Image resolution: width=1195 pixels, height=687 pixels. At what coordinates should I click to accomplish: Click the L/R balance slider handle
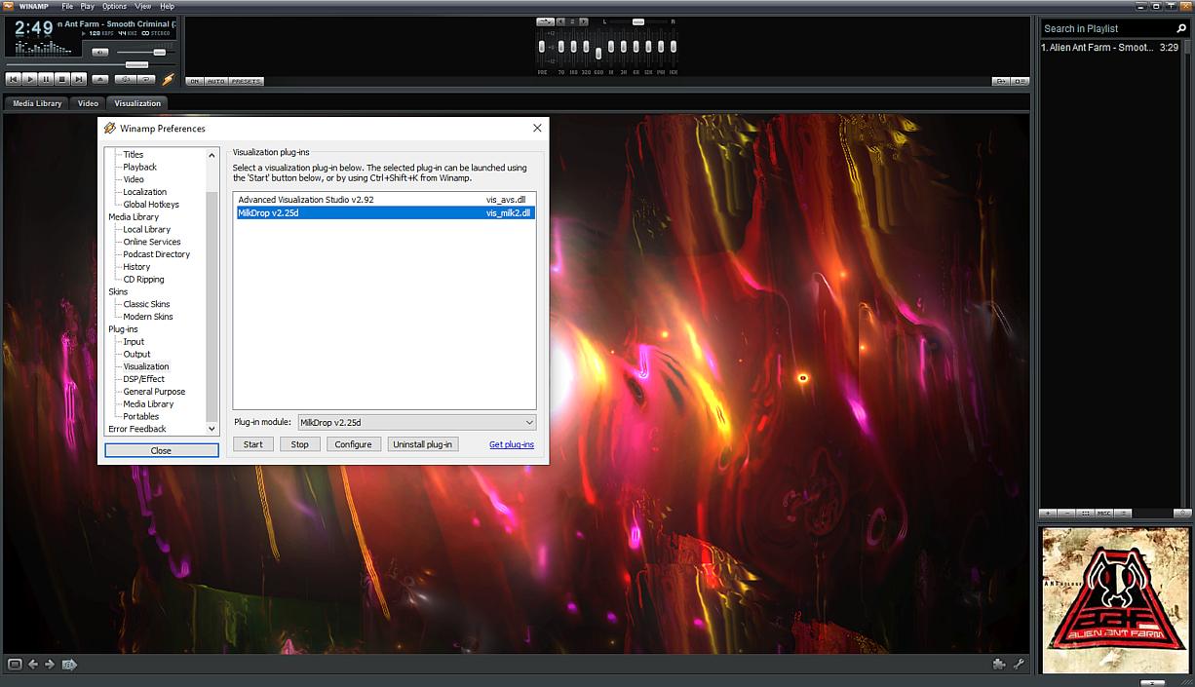click(638, 22)
